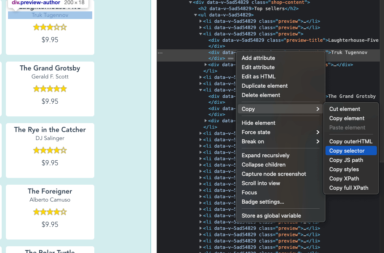
Task: Click star rating of The Foreigner
Action: 50,212
